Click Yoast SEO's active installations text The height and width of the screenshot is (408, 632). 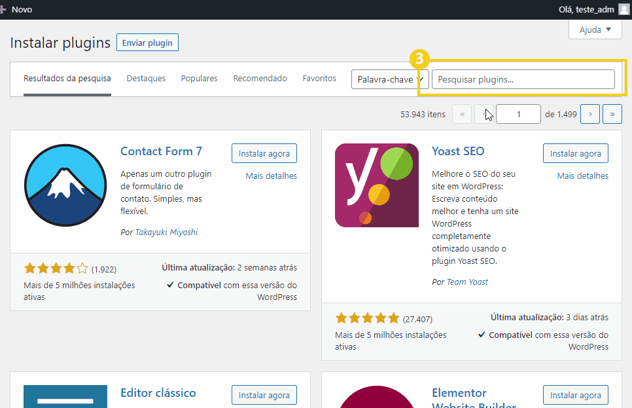391,341
